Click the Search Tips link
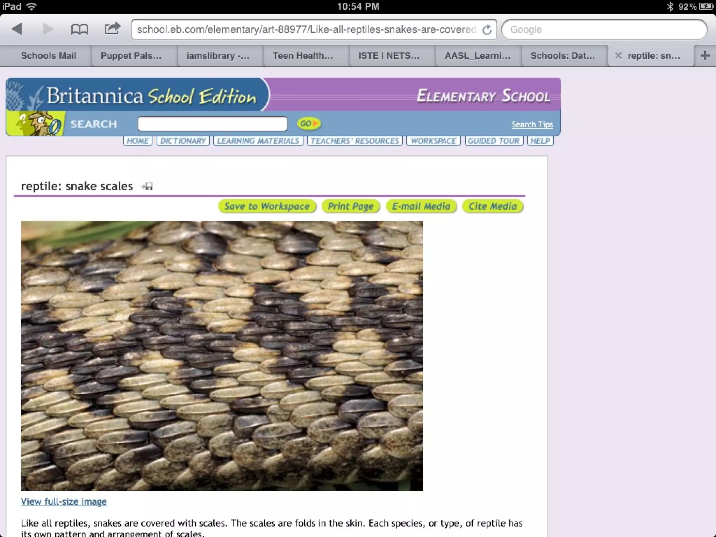Screen dimensions: 716x537 (532, 124)
